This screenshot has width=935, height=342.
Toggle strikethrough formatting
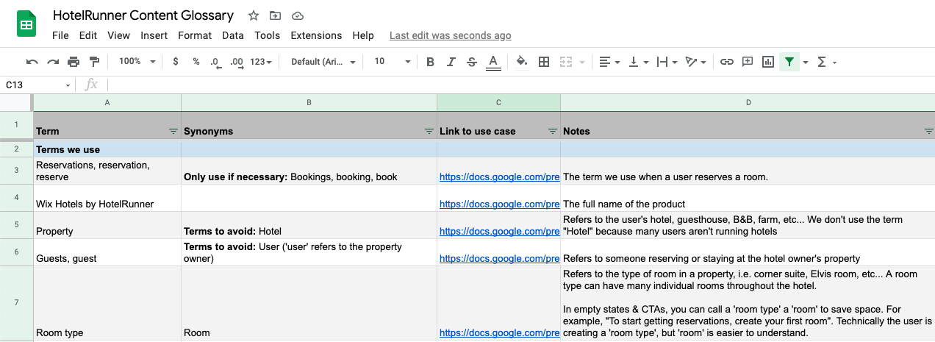coord(472,62)
